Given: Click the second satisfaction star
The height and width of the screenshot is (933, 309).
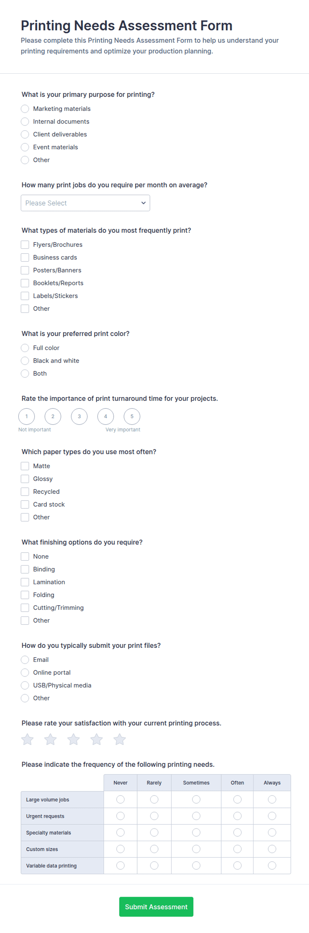Looking at the screenshot, I should click(x=50, y=739).
